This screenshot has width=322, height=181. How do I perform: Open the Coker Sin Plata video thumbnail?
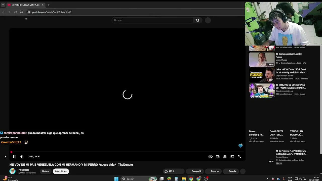pos(262,75)
